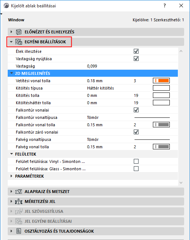Enable Felület felülírása Glass checkbox
Viewport: 190px width, 240px height.
pos(136,169)
